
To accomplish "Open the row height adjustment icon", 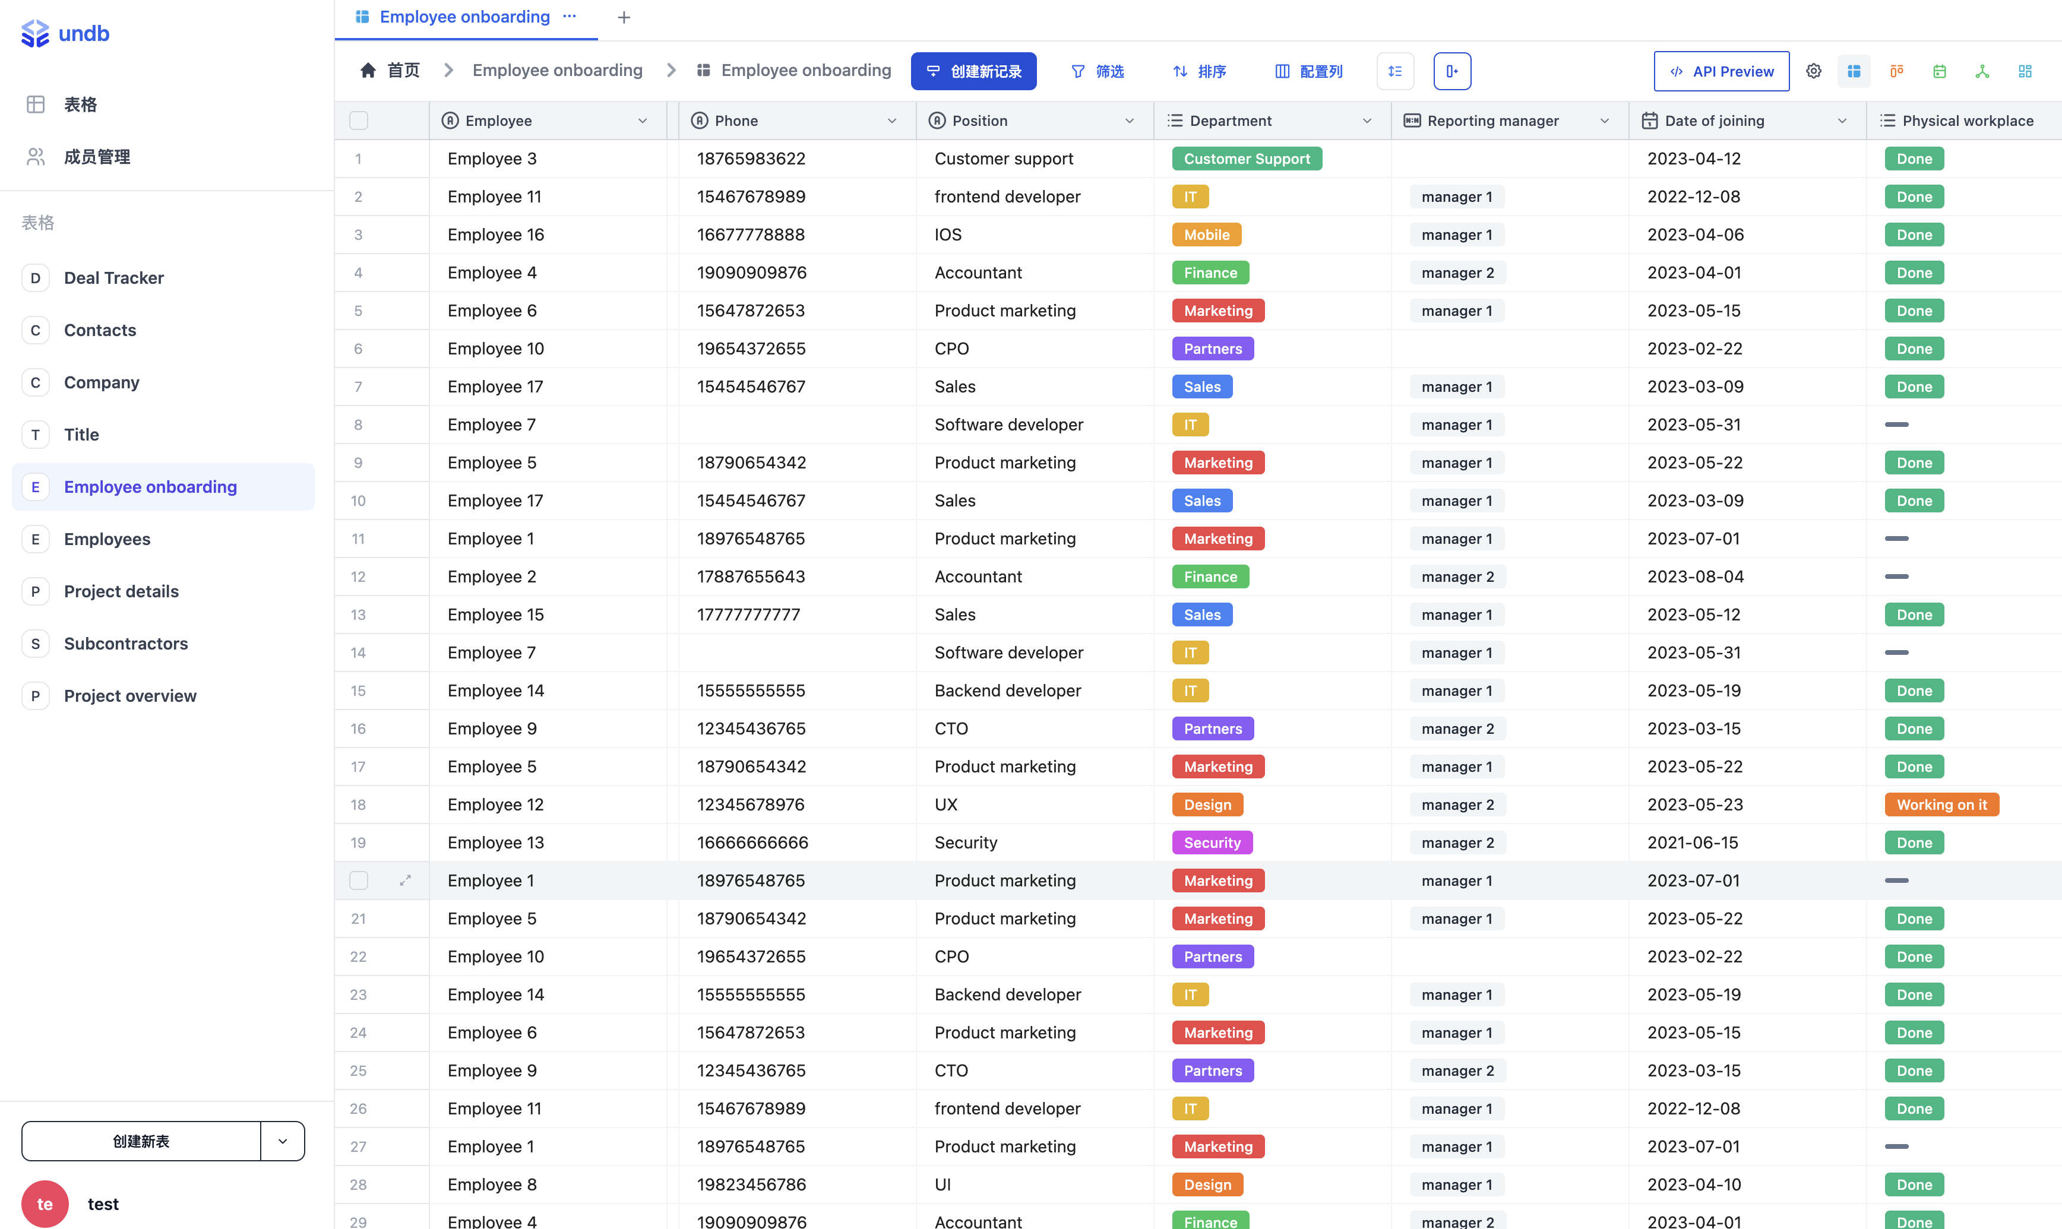I will pos(1395,71).
